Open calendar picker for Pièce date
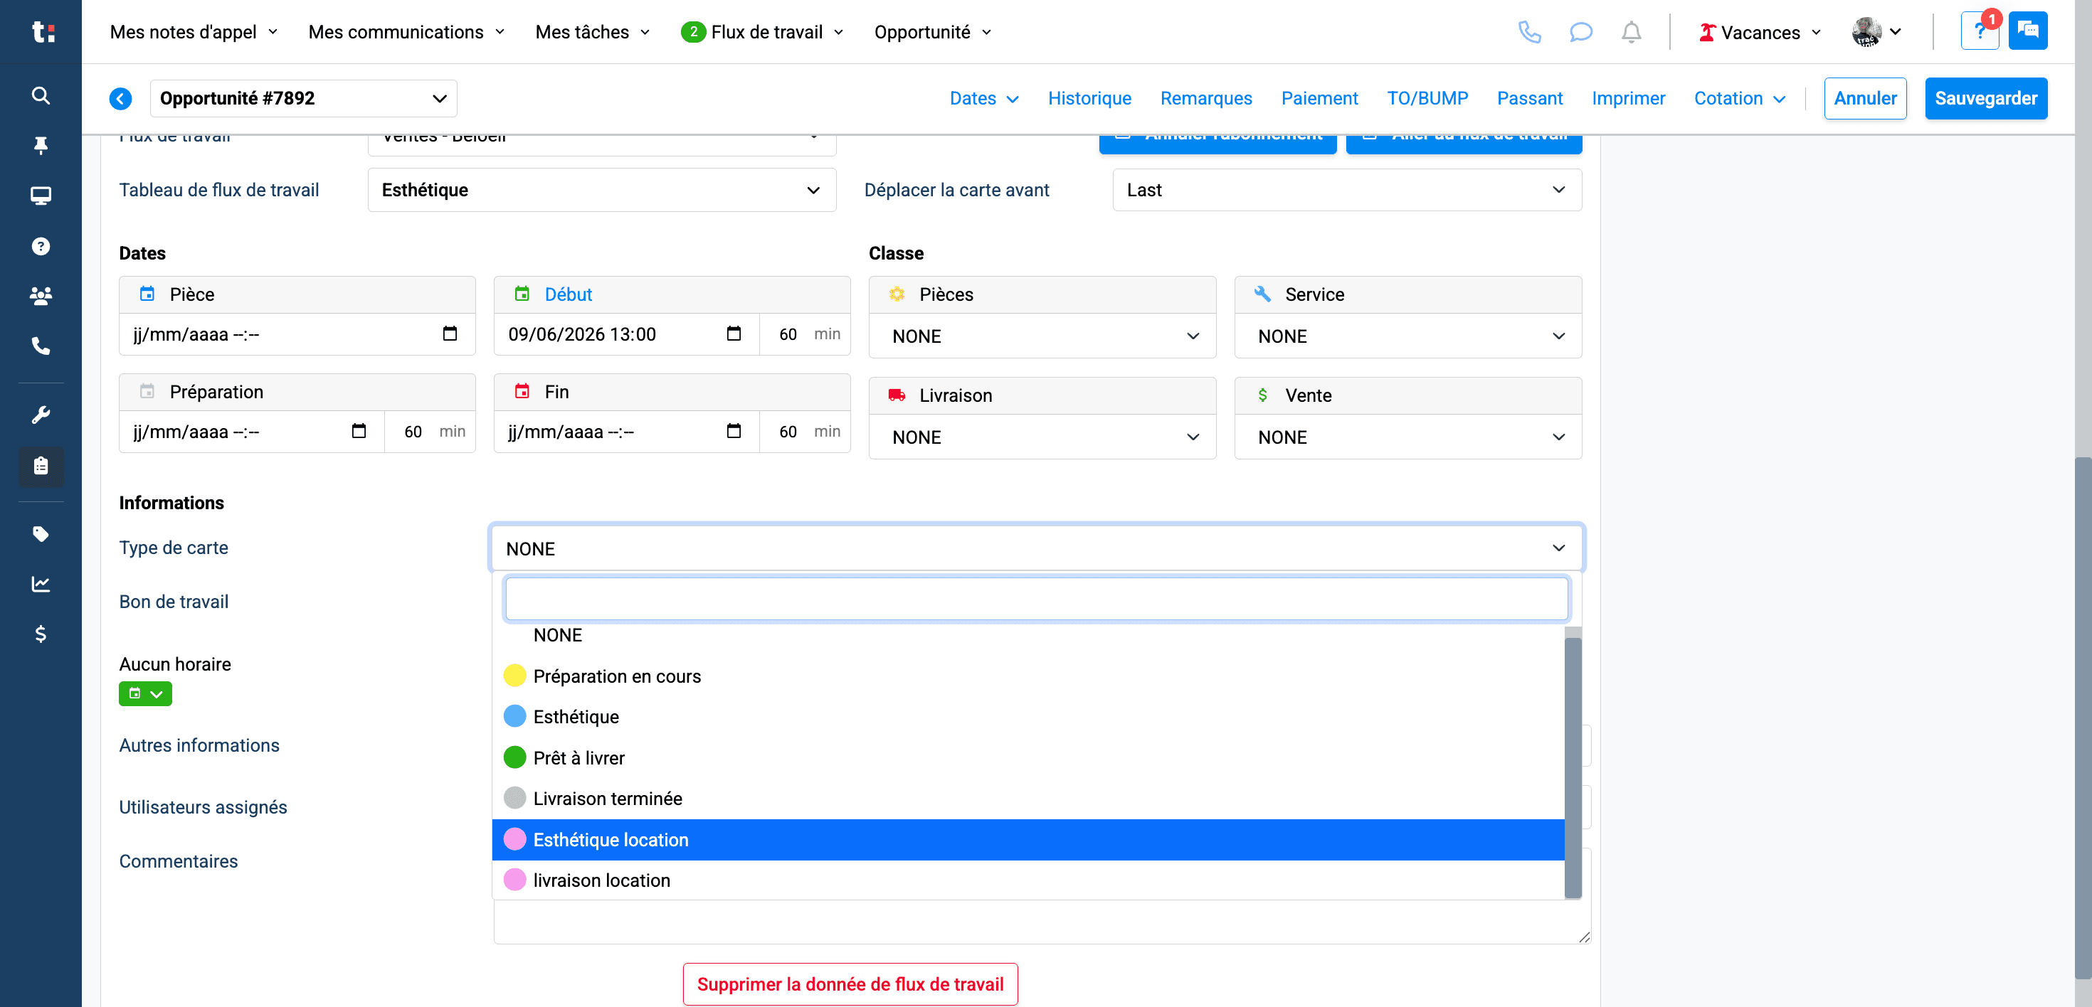2092x1007 pixels. (x=449, y=334)
